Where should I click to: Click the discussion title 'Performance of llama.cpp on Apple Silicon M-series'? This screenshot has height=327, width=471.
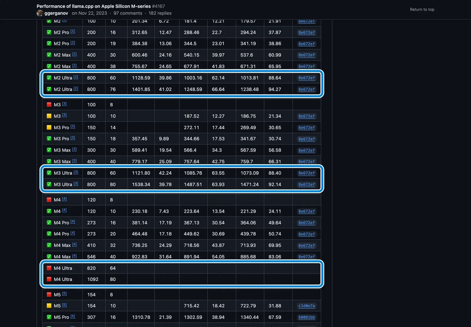coord(94,6)
